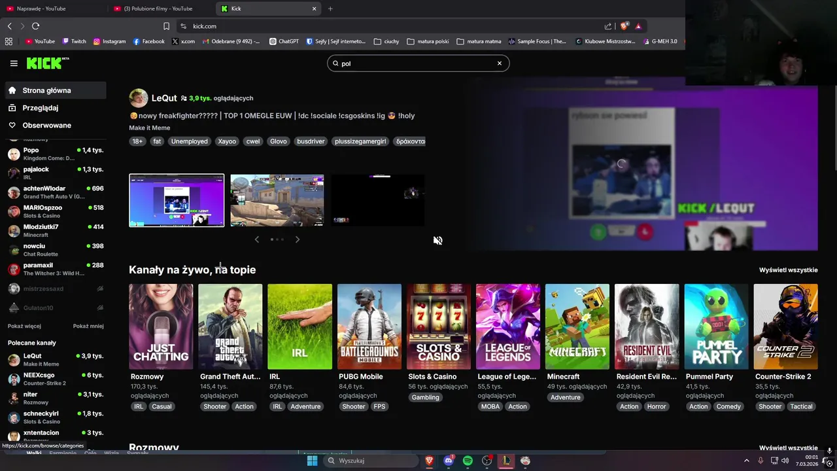Switch to 'Polubione filmy - YouTube' tab
Screen dimensions: 837x471
[x=162, y=9]
